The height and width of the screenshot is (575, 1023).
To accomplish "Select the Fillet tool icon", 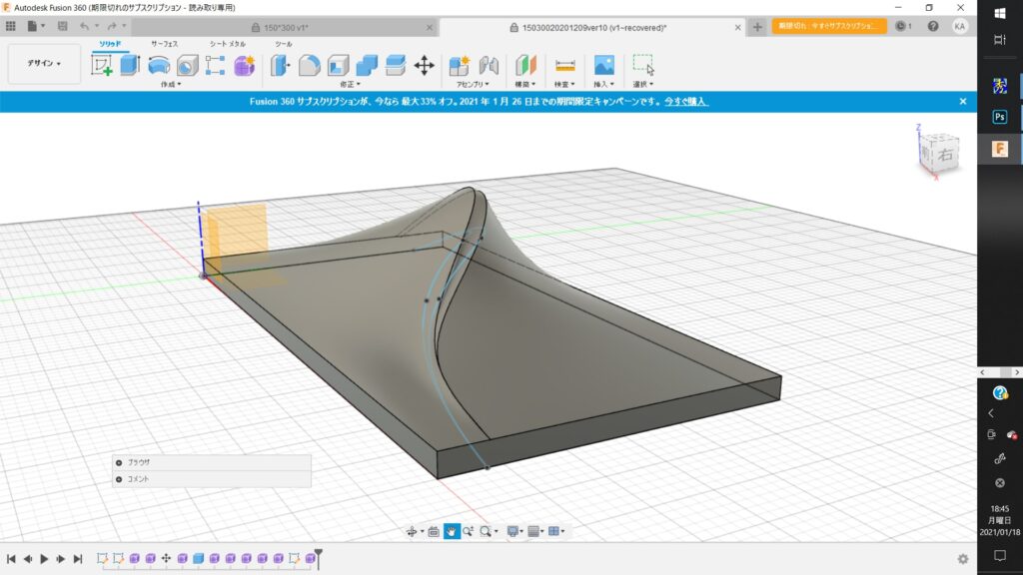I will tap(310, 66).
